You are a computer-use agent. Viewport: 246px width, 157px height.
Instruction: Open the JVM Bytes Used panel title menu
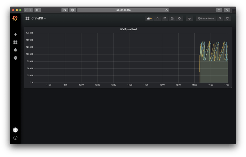tap(128, 29)
